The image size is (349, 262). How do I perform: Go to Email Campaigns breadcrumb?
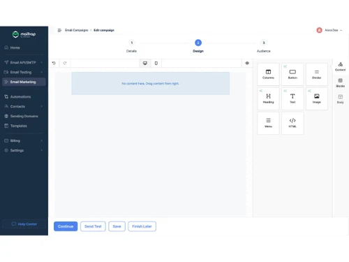coord(76,30)
